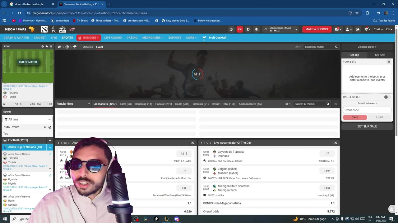Open the messages envelope dropdown
The image size is (398, 223).
pyautogui.click(x=338, y=29)
